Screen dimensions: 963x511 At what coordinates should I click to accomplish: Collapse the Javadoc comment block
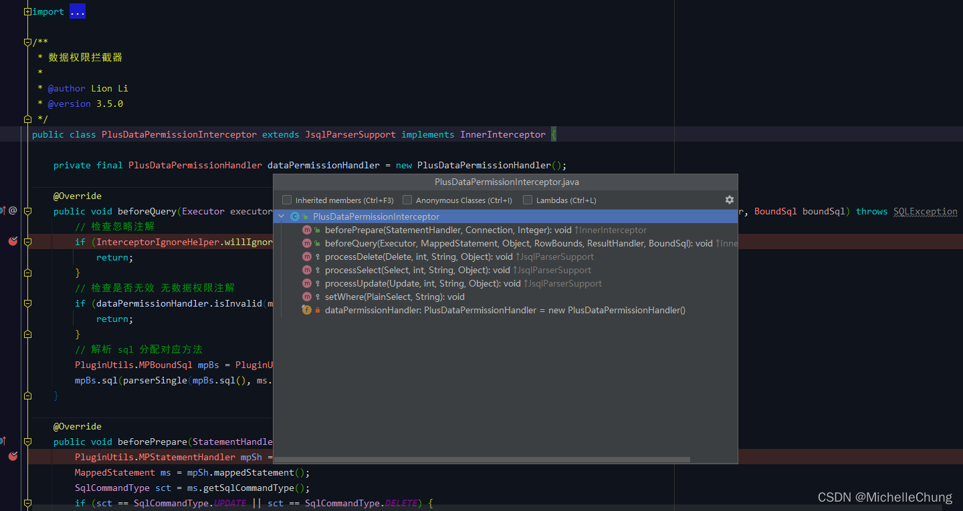pyautogui.click(x=27, y=42)
